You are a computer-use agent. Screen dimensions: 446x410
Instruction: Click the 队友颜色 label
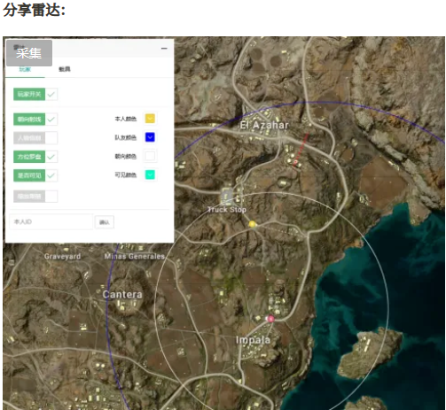click(x=126, y=137)
